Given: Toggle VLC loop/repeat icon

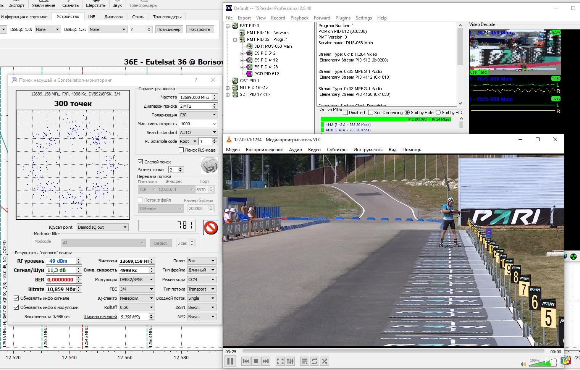Looking at the screenshot, I should (x=315, y=361).
